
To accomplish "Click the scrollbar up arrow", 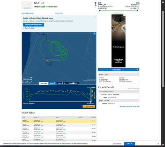I will (163, 2).
